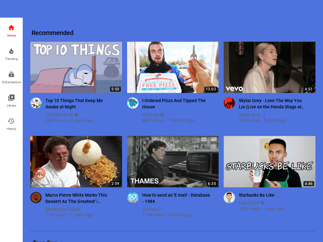Screen dimensions: 323x242
Task: Click '48M views • 7 months ago' text
Action: [168, 121]
